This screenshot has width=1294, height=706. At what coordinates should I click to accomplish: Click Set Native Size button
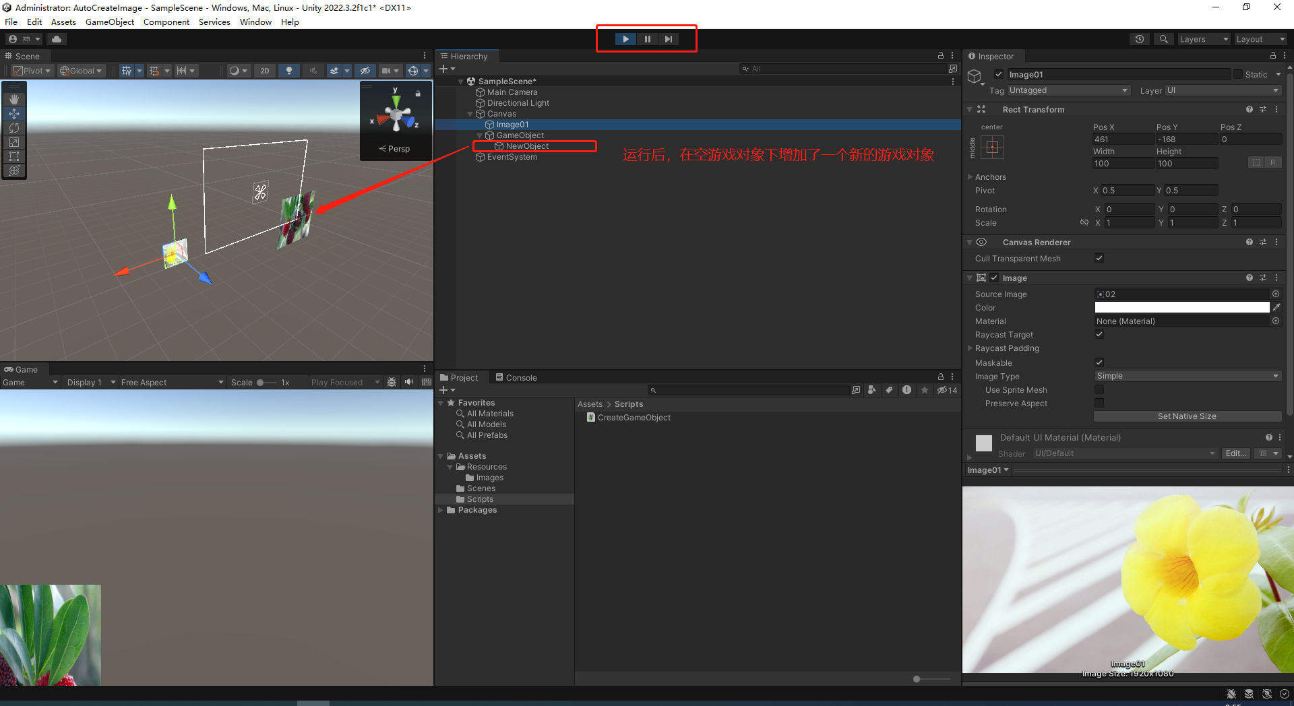pos(1188,416)
